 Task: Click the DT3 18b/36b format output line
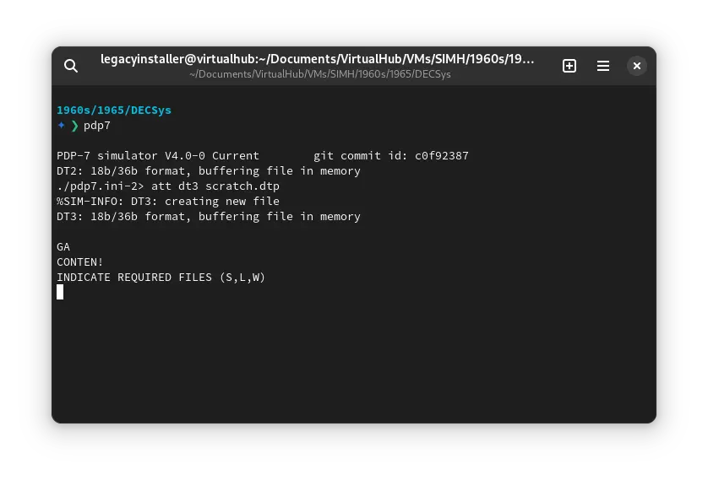(208, 217)
